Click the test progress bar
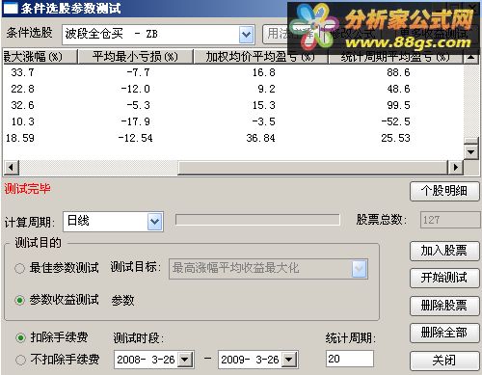 coord(257,220)
